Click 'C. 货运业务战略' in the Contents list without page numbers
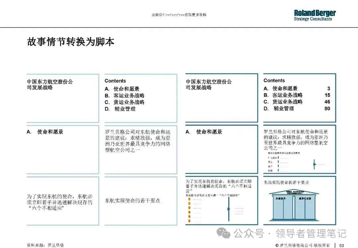The width and height of the screenshot is (358, 248). tap(124, 102)
